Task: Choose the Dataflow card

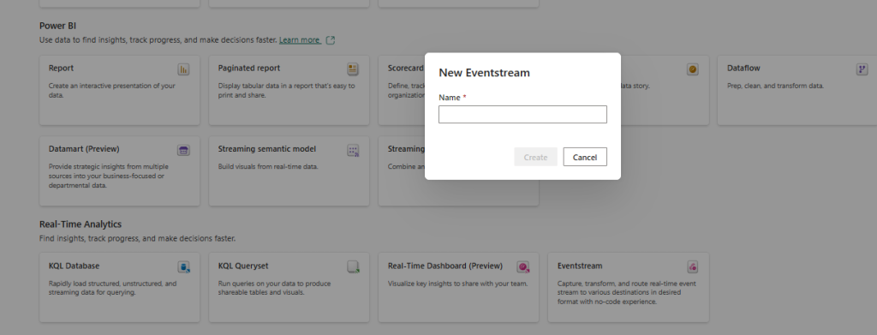Action: (797, 90)
